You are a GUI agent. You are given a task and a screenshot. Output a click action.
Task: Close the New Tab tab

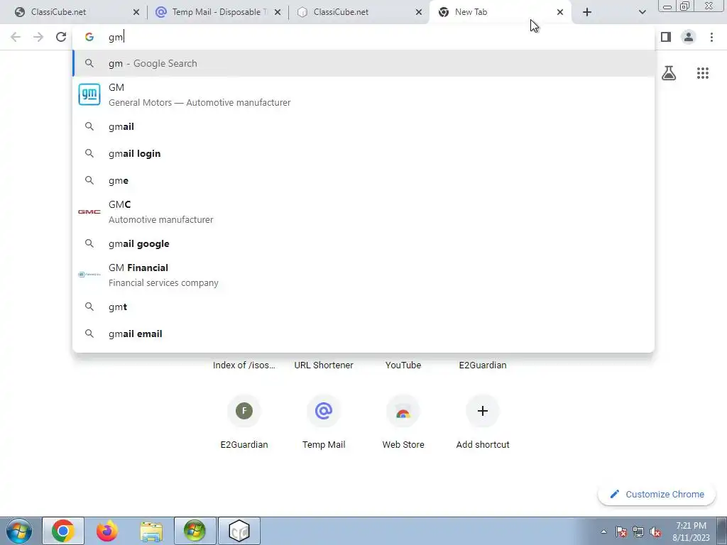pyautogui.click(x=560, y=12)
